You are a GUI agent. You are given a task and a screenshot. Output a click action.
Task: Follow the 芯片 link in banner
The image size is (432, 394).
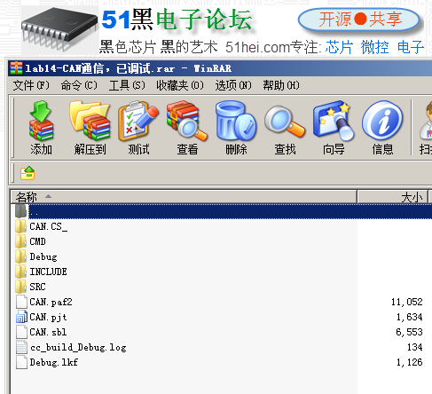(339, 47)
